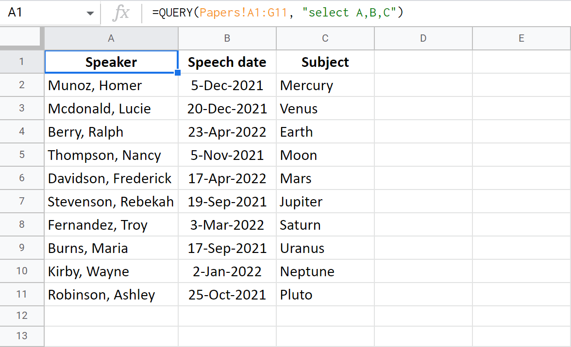Select the cell containing Munoz, Homer
This screenshot has height=347, width=571.
coord(111,85)
